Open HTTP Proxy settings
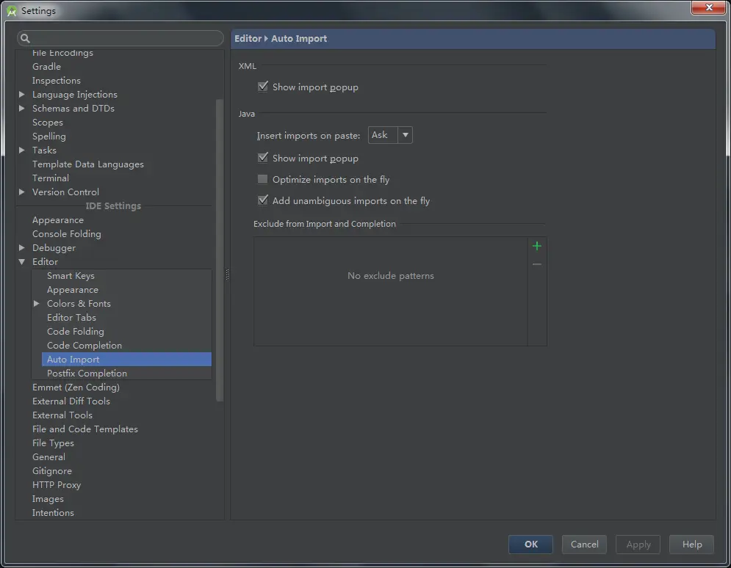Viewport: 731px width, 568px height. pyautogui.click(x=57, y=485)
